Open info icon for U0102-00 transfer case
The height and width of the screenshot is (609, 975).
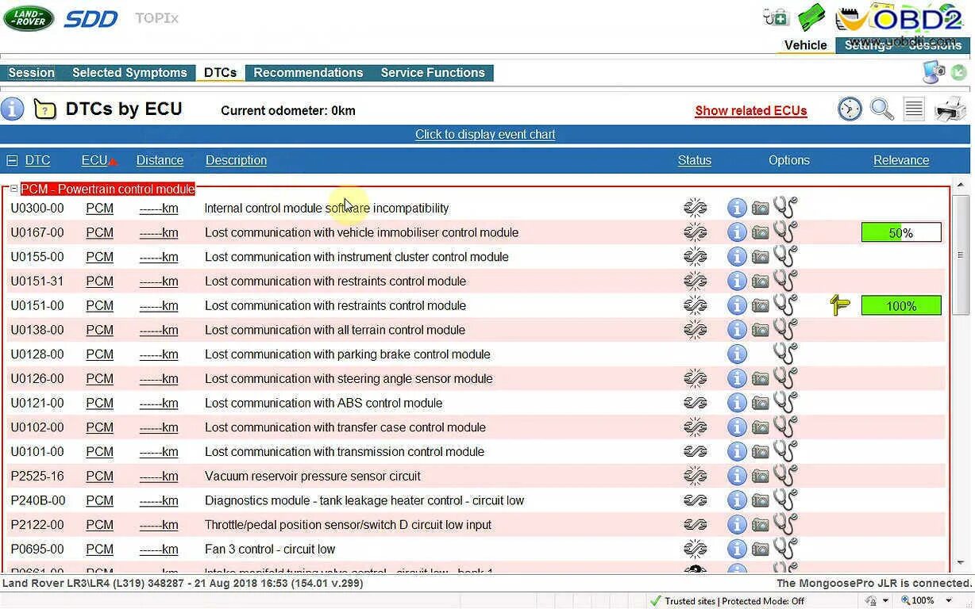(737, 427)
